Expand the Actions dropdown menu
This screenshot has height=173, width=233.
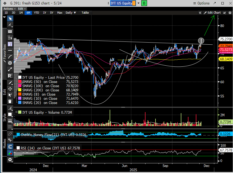click(x=9, y=9)
